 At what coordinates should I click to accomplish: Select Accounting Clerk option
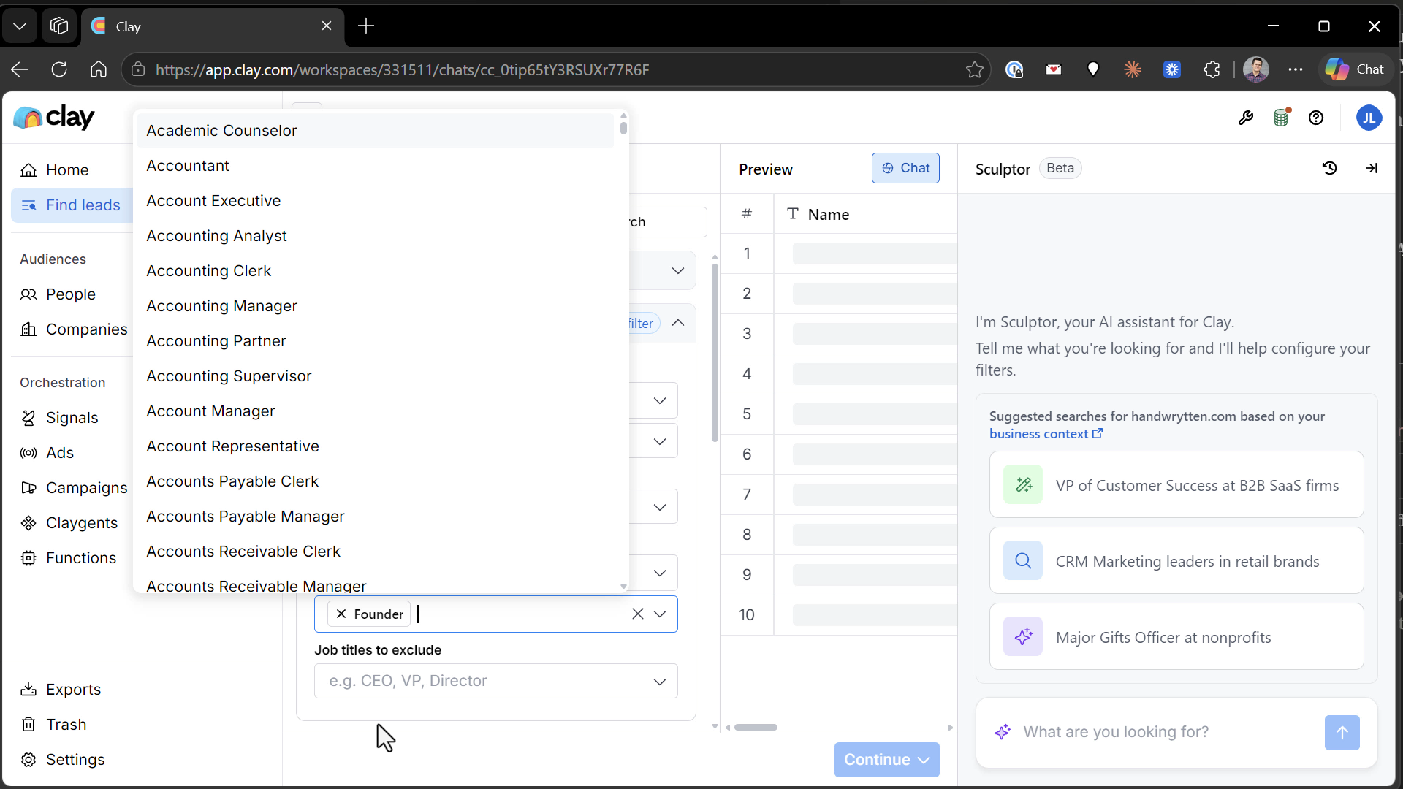[x=376, y=271]
